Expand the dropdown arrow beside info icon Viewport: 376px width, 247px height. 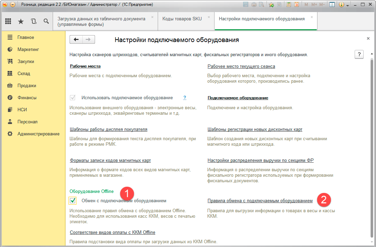[348, 5]
